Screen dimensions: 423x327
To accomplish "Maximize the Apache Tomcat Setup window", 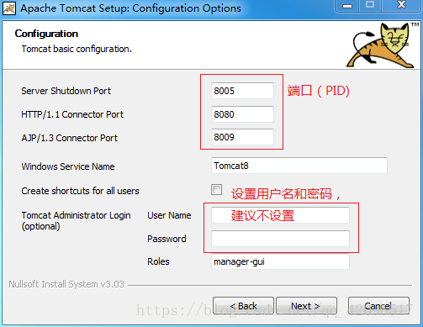I will pos(370,6).
